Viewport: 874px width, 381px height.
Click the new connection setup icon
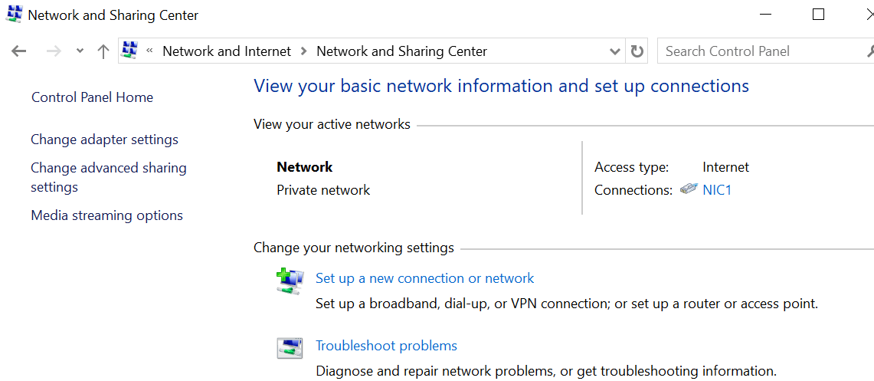[290, 281]
